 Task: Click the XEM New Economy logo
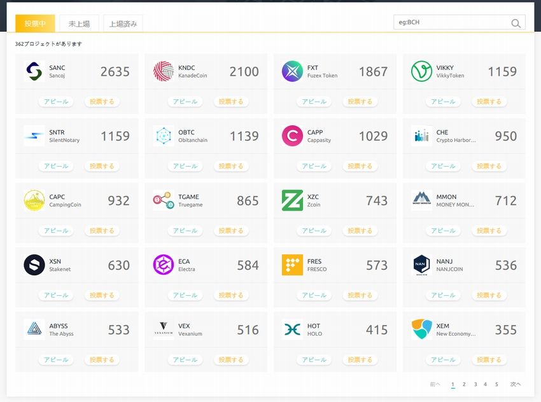pos(421,329)
